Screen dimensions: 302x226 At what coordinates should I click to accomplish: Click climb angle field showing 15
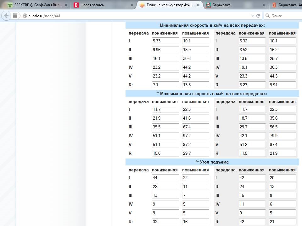pyautogui.click(x=252, y=195)
